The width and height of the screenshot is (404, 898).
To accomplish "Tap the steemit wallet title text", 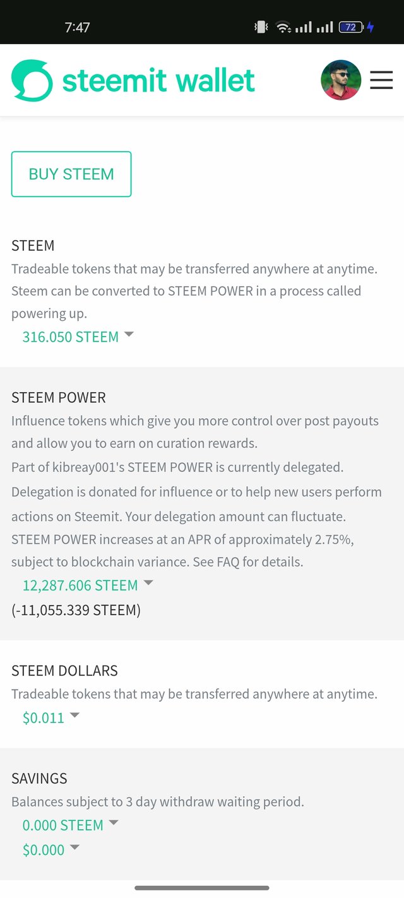I will coord(158,80).
